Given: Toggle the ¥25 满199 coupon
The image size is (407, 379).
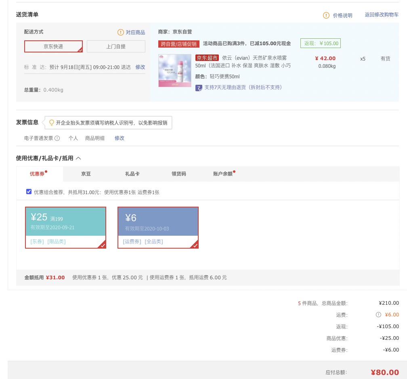Looking at the screenshot, I should click(66, 228).
